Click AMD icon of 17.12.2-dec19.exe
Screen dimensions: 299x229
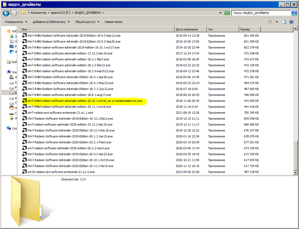[x=25, y=53]
